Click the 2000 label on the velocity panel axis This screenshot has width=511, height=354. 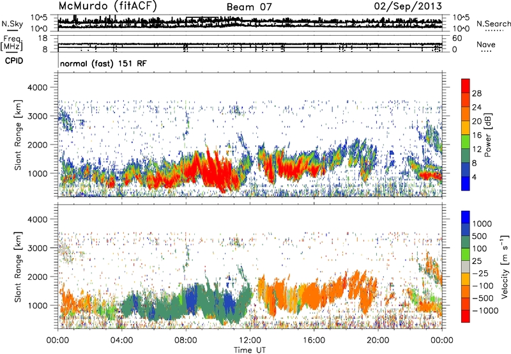pyautogui.click(x=38, y=277)
